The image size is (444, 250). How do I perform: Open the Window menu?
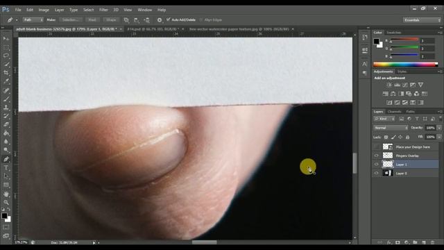pyautogui.click(x=145, y=10)
